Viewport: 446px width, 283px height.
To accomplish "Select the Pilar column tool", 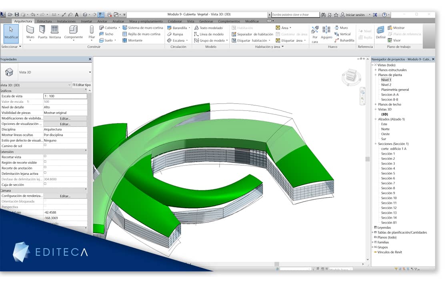I will (x=92, y=32).
